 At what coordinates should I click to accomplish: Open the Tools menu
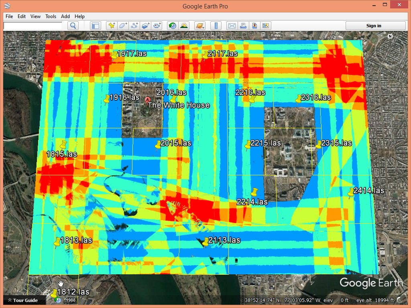tap(51, 16)
